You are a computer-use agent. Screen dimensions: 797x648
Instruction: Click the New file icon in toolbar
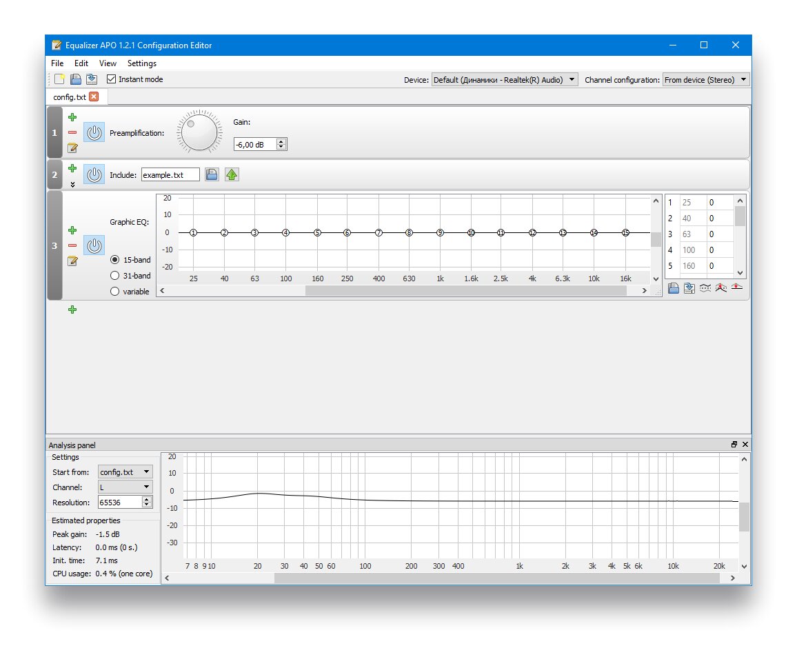60,79
